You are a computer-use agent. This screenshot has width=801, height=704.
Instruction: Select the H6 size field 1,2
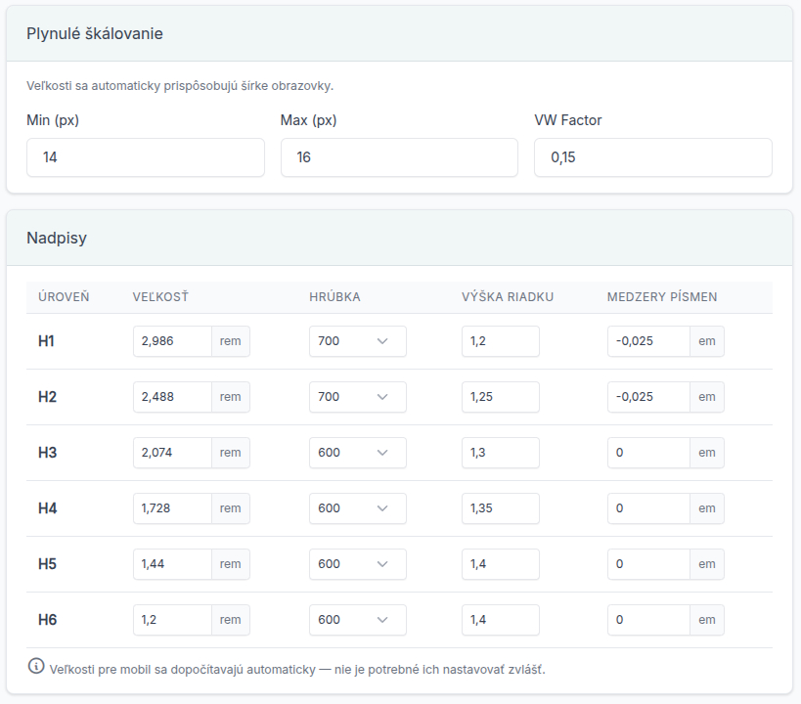coord(173,620)
